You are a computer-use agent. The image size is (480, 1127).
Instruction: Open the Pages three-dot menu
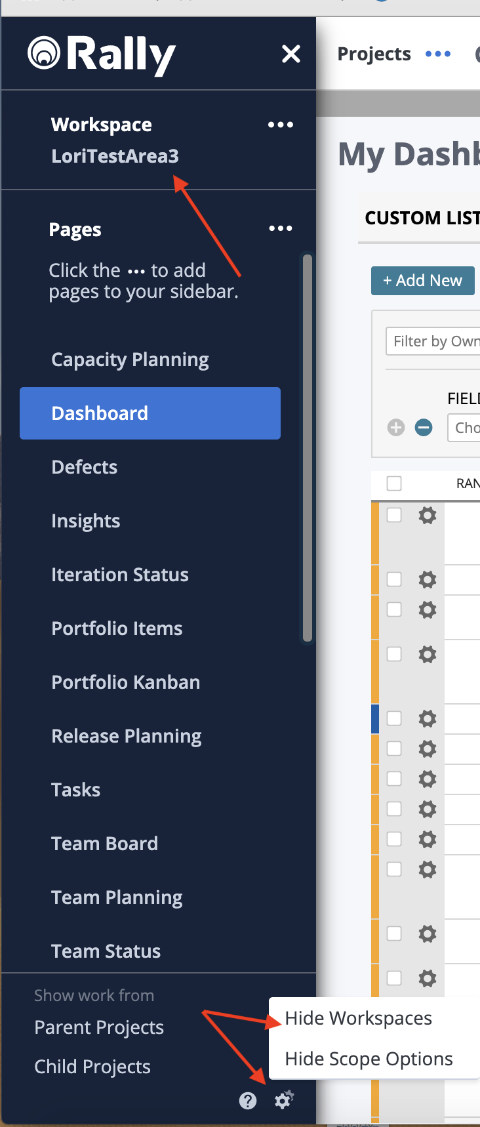(x=281, y=228)
